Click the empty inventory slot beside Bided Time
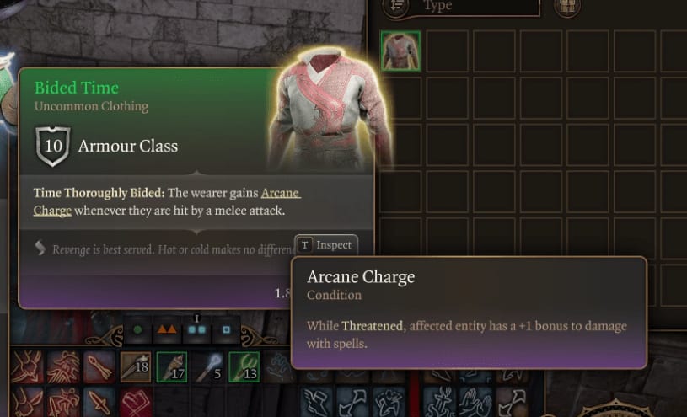This screenshot has width=687, height=417. 447,51
